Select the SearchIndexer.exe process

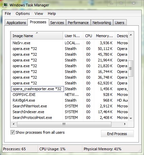(x=69, y=112)
